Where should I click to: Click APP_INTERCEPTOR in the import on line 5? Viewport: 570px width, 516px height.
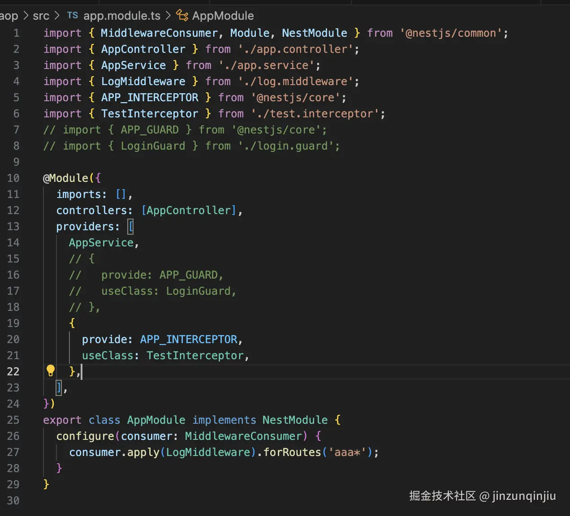pyautogui.click(x=150, y=97)
